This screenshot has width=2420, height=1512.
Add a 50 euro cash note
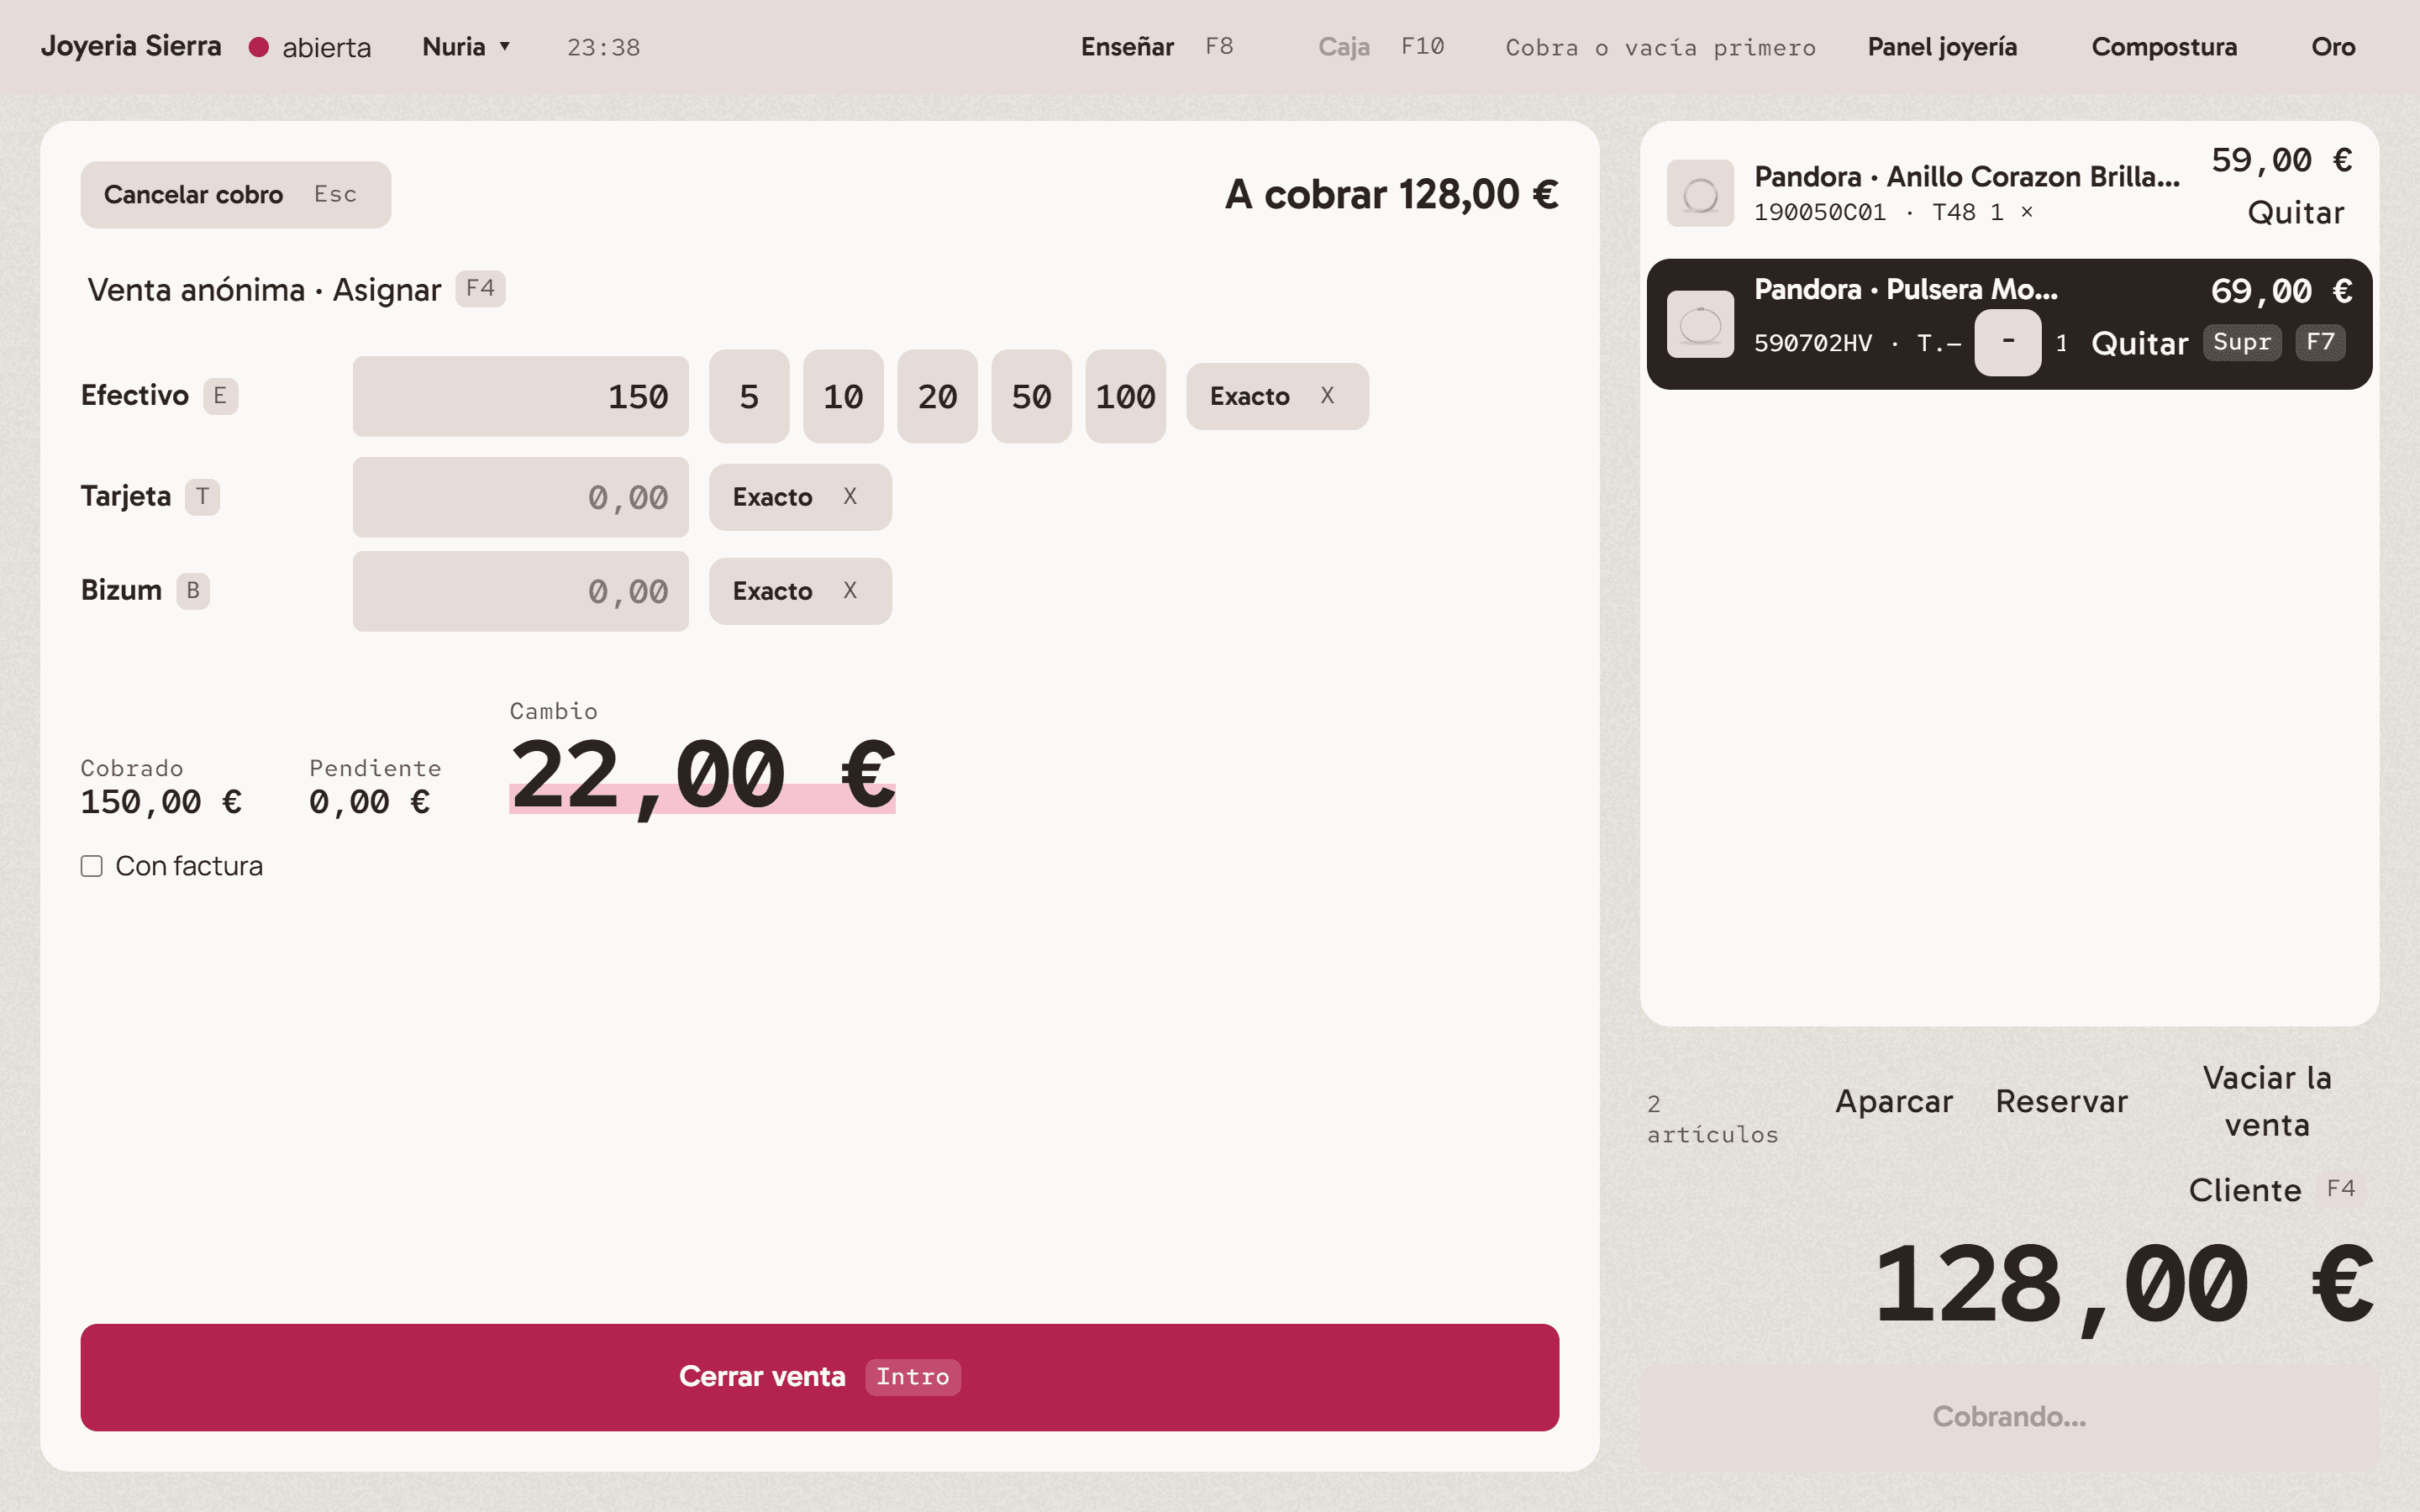click(1031, 396)
